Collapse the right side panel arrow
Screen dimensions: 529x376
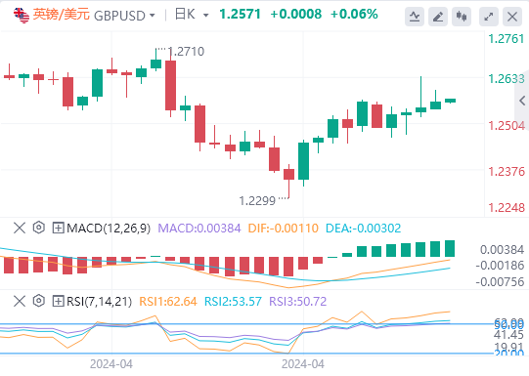(x=522, y=101)
